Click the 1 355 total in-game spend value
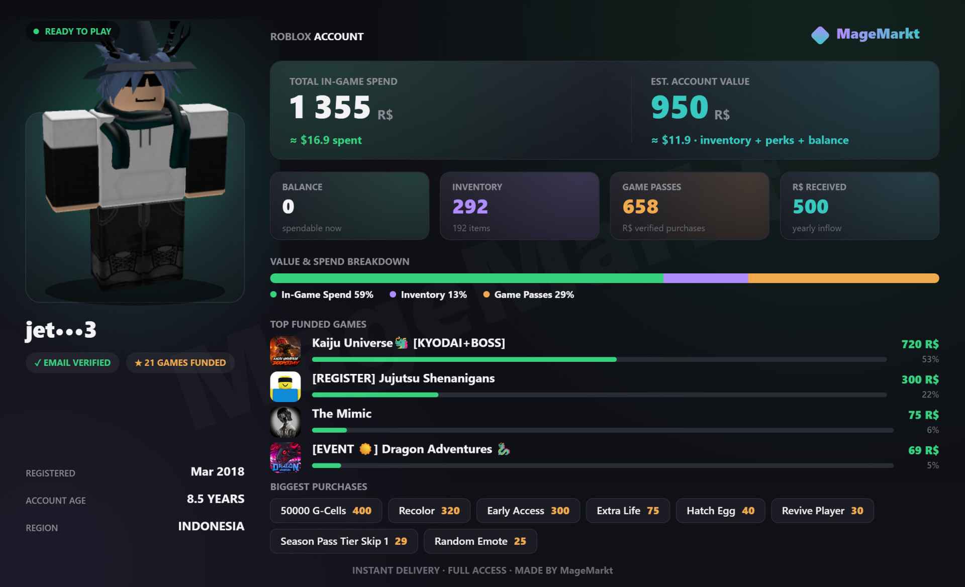 point(330,107)
